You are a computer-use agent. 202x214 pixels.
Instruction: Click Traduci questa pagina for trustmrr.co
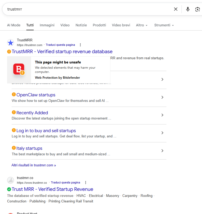[x=65, y=182]
